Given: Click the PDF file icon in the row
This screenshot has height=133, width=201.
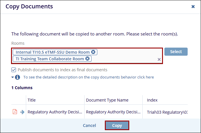Looking at the screenshot, I should 15,112.
